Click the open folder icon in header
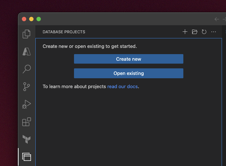This screenshot has height=166, width=226. 194,32
